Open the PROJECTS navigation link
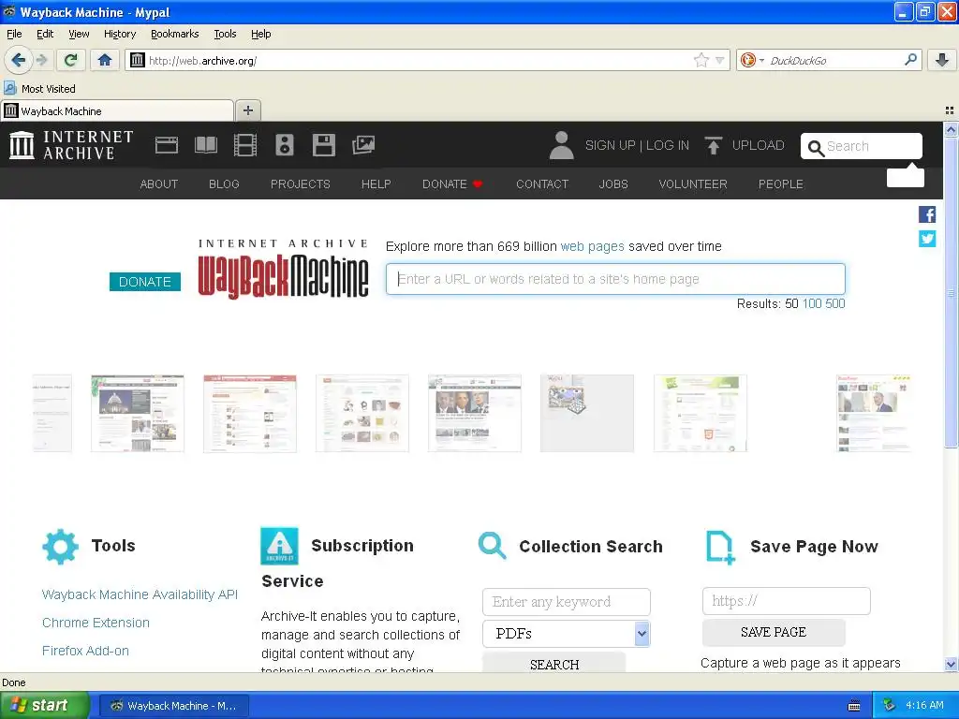 [x=301, y=184]
